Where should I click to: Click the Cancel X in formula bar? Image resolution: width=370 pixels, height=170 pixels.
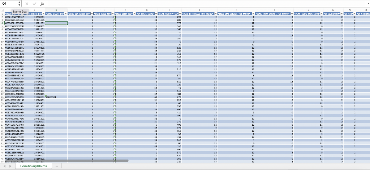(27, 4)
